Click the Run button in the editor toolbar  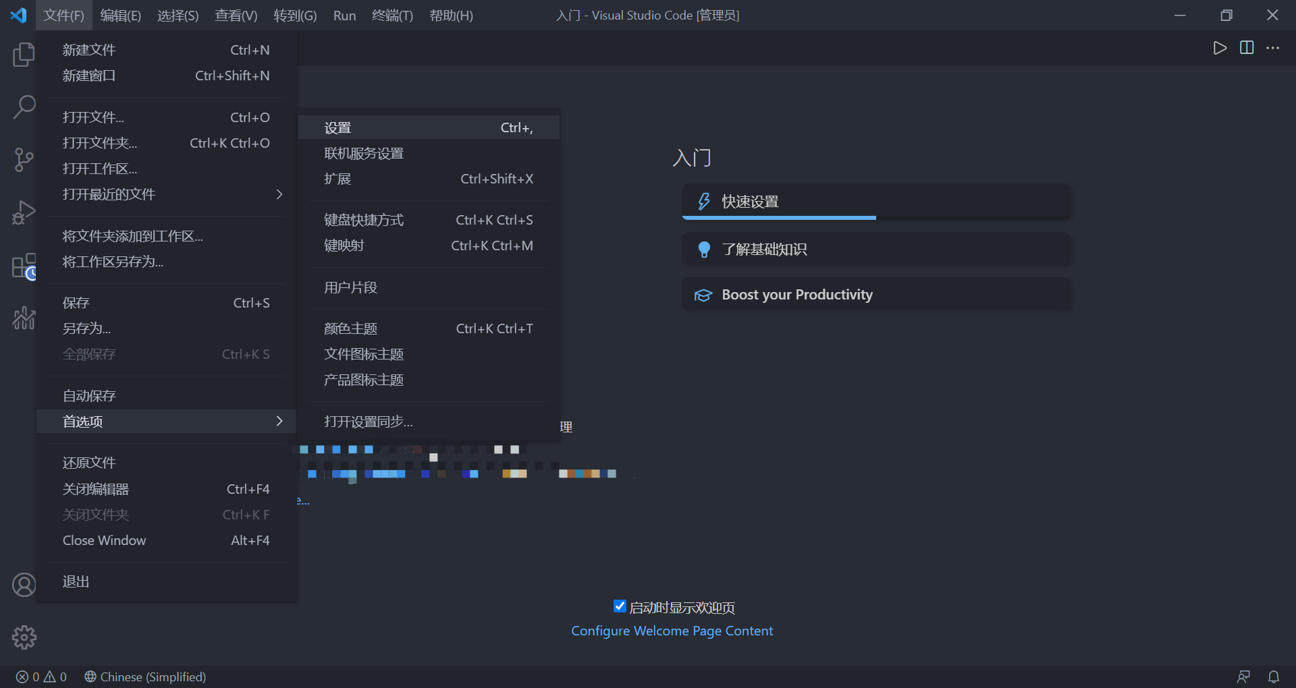(1219, 47)
